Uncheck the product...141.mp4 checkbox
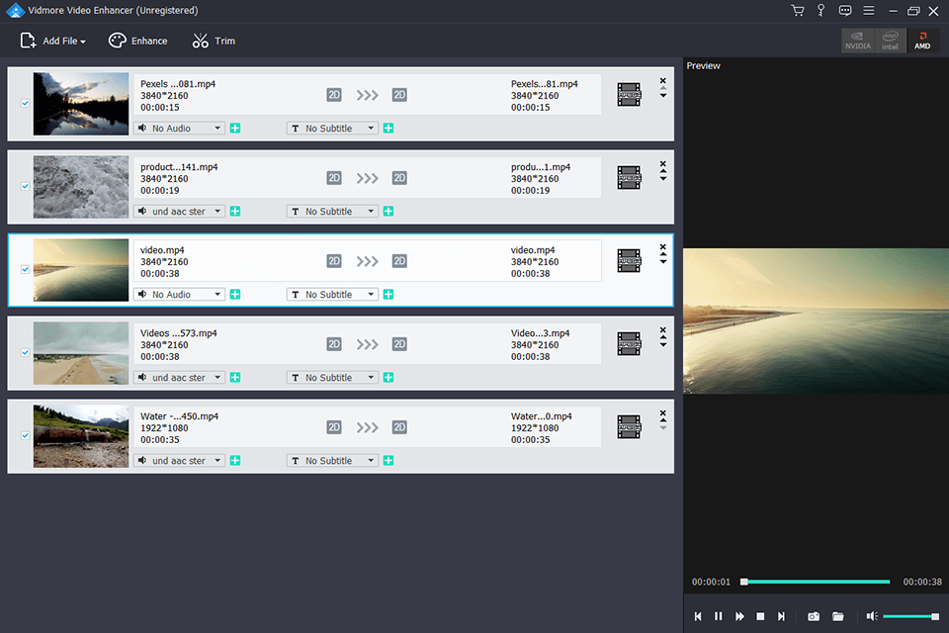949x633 pixels. point(25,186)
